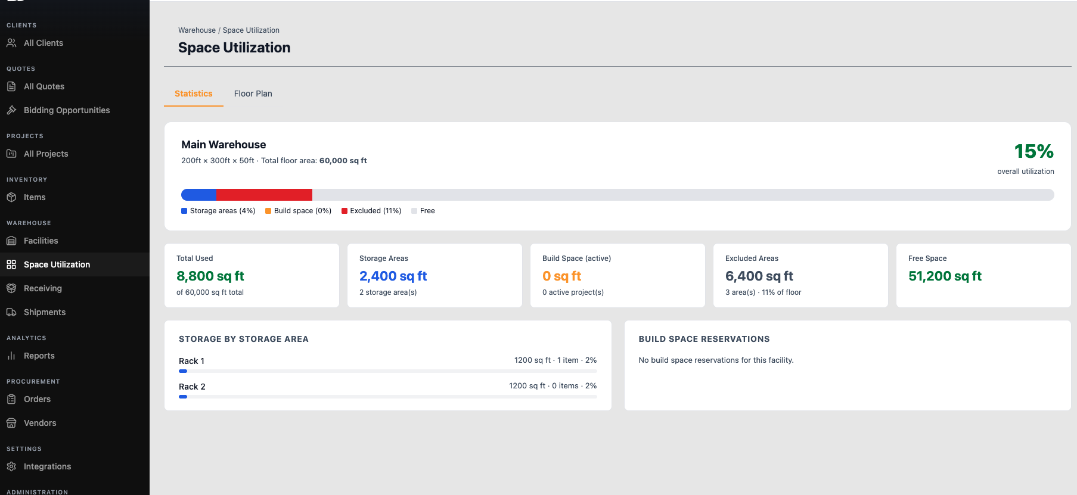This screenshot has height=495, width=1077.
Task: Click the Warehouse breadcrumb link
Action: [197, 30]
